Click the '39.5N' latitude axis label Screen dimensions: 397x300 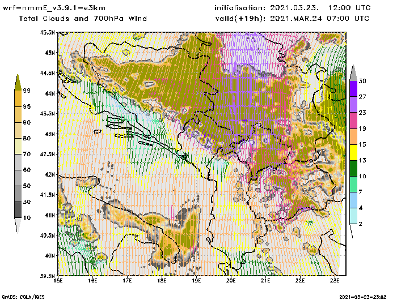(47, 276)
